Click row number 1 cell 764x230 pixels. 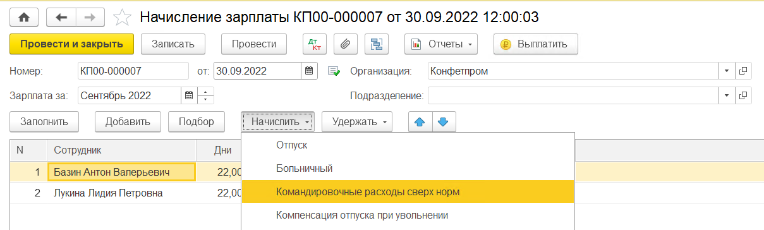tap(28, 172)
